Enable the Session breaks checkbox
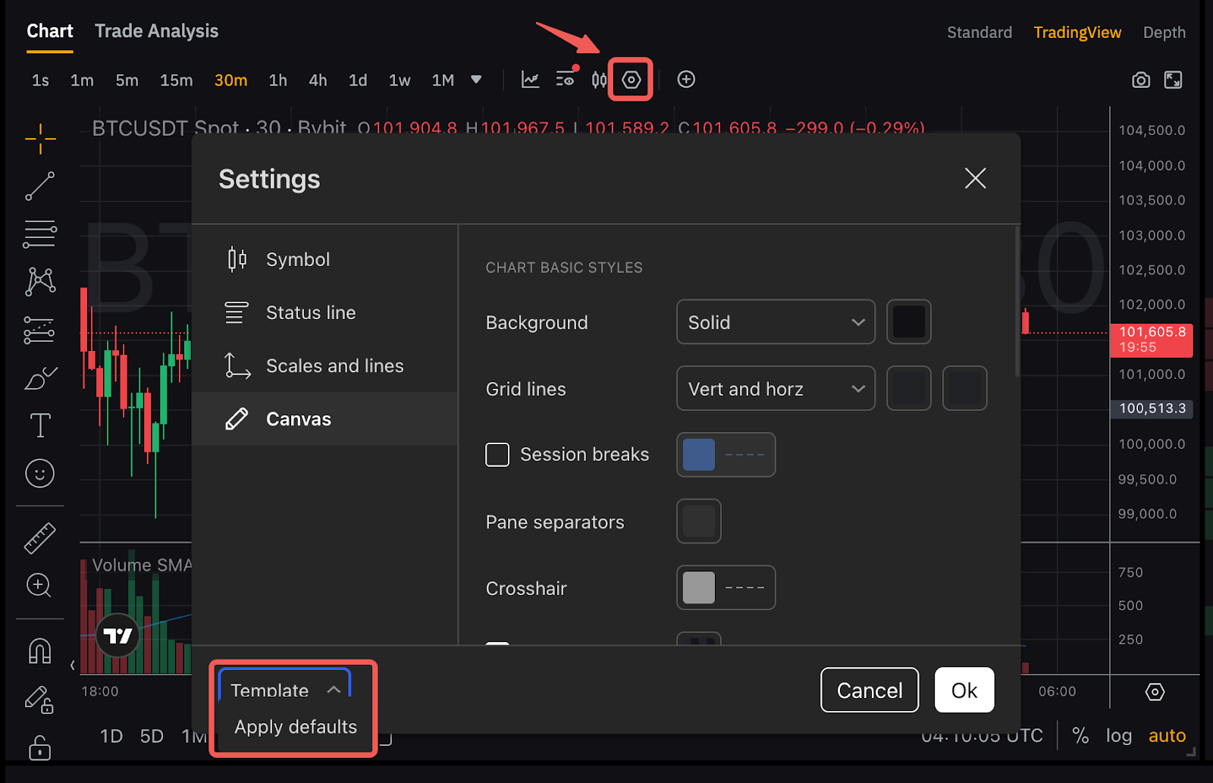The height and width of the screenshot is (783, 1213). pos(497,455)
